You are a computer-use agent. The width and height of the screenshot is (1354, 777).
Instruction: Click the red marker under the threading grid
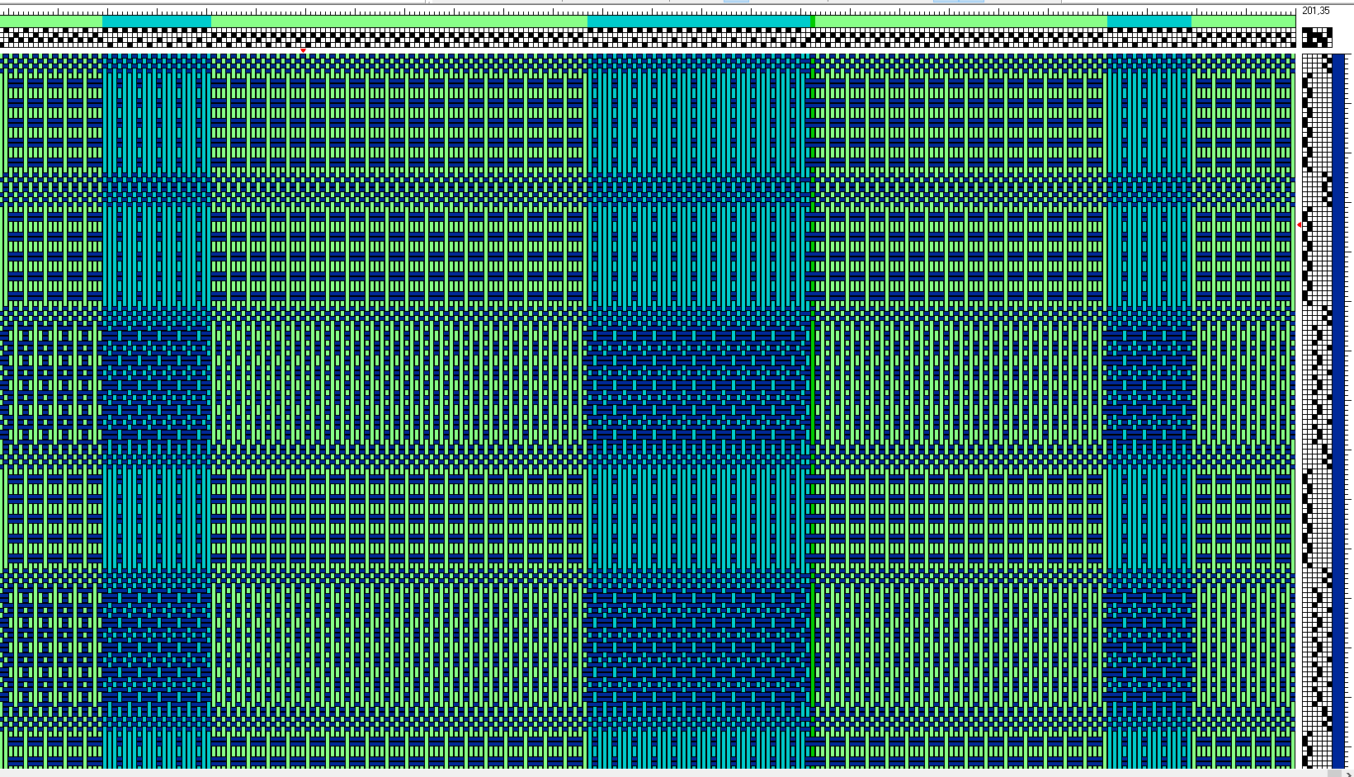coord(303,51)
